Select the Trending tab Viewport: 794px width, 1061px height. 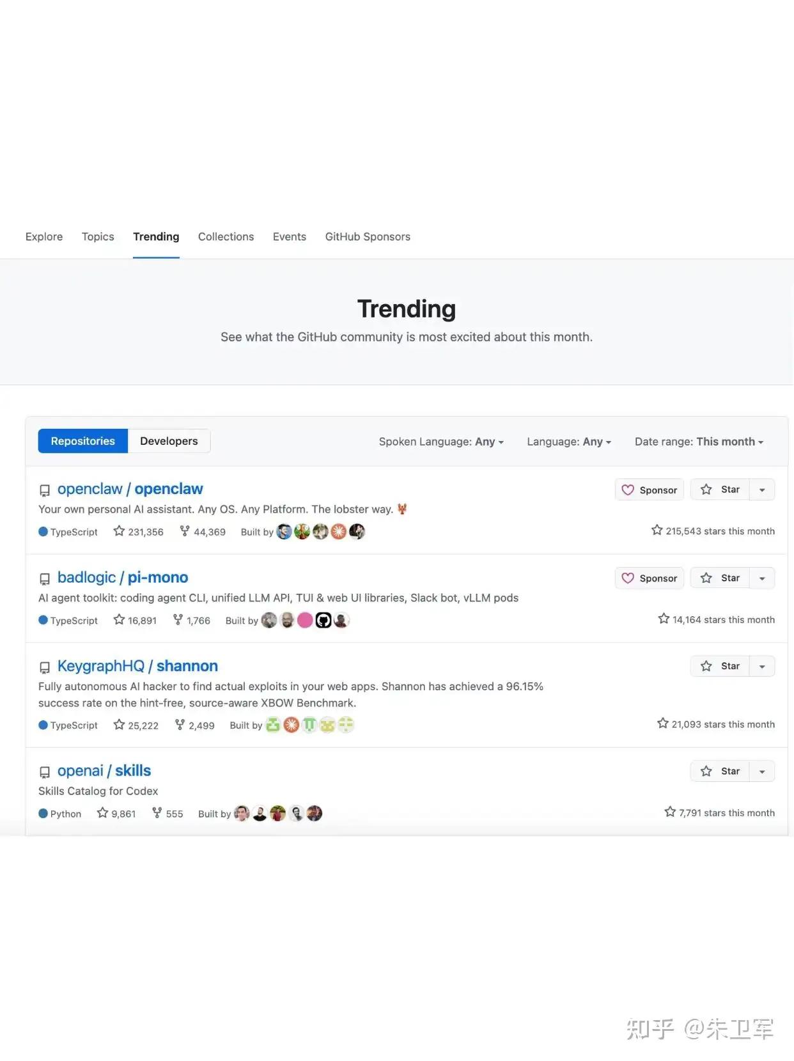(156, 236)
